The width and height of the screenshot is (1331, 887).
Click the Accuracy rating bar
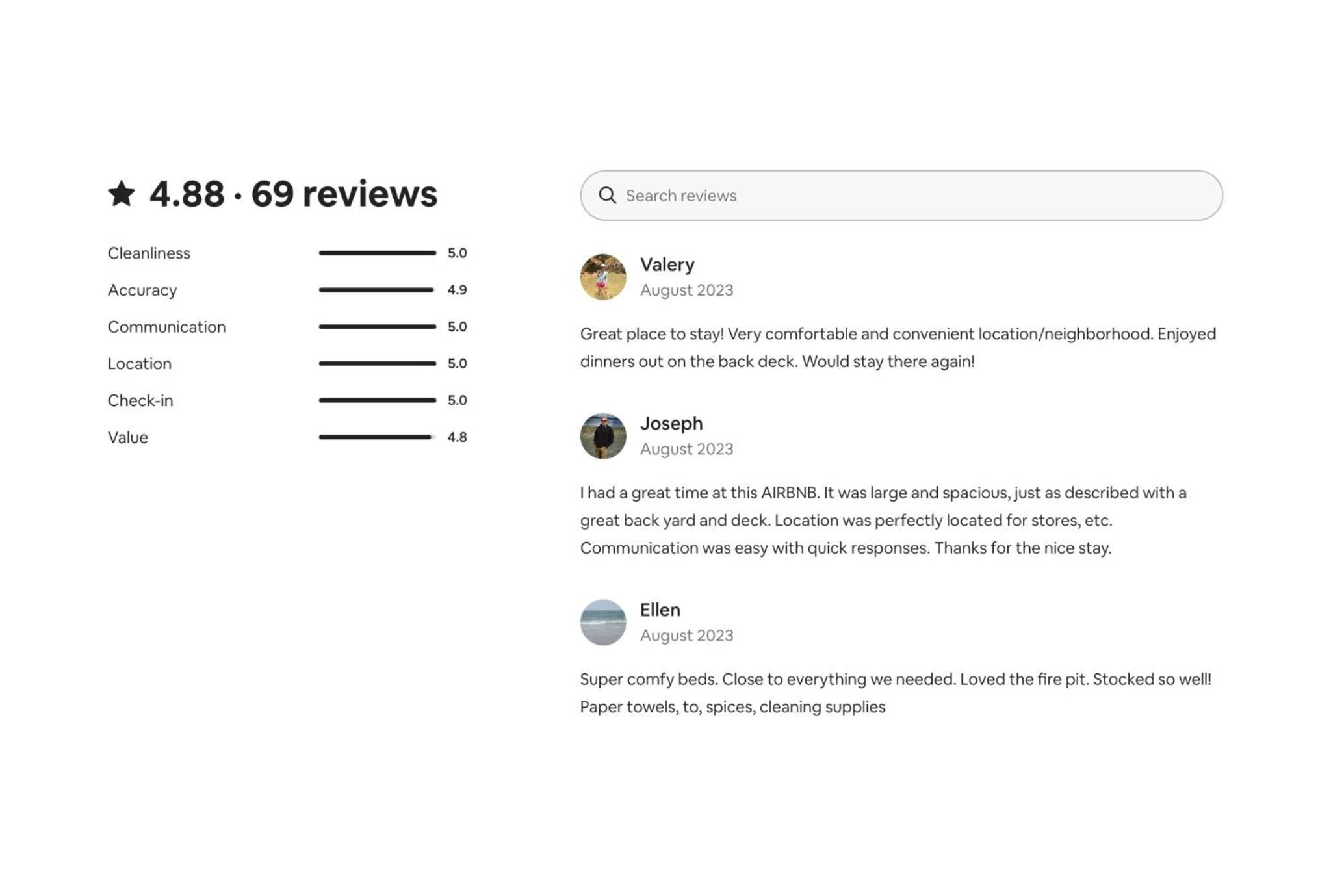(377, 290)
